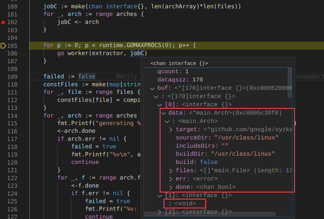Viewport: 324px width, 219px height.
Task: Collapse the [0] interface entry
Action: tap(160, 104)
